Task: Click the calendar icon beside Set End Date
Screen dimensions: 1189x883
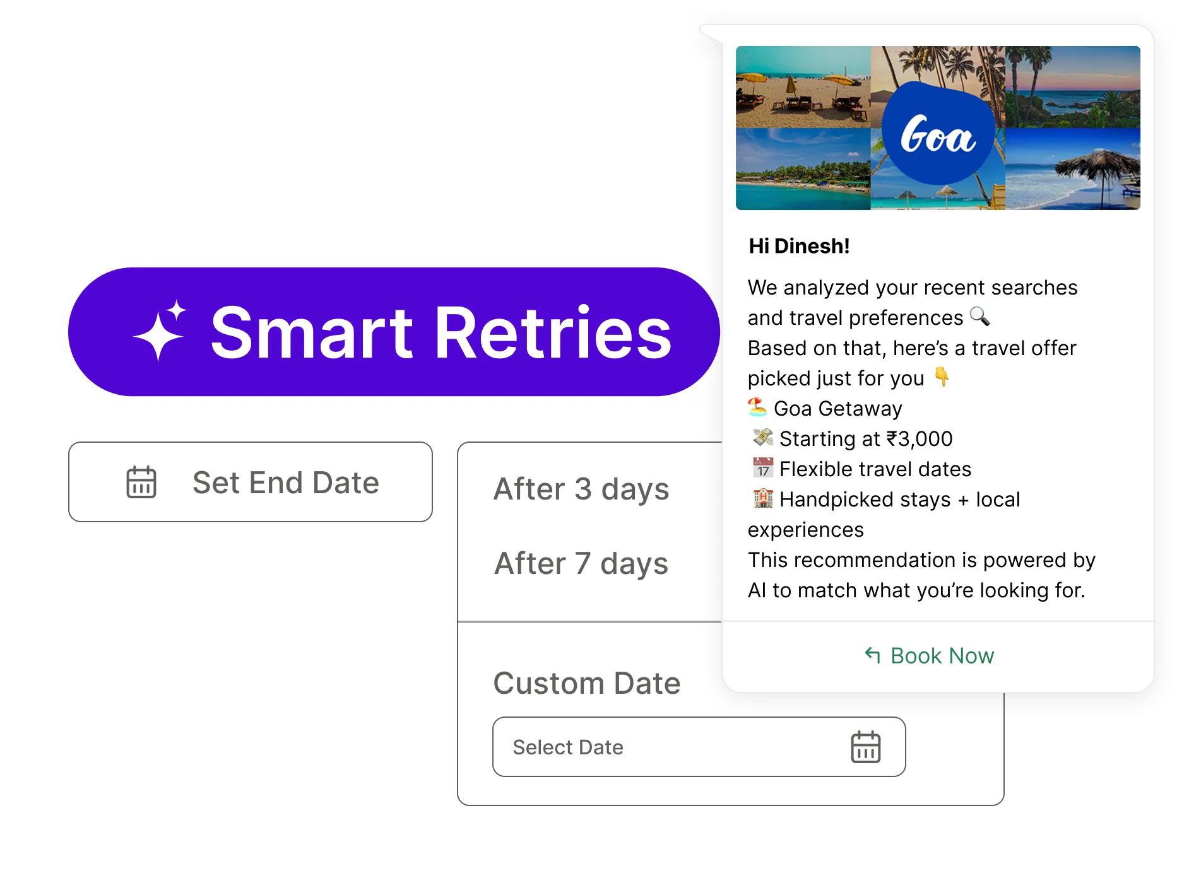Action: 141,482
